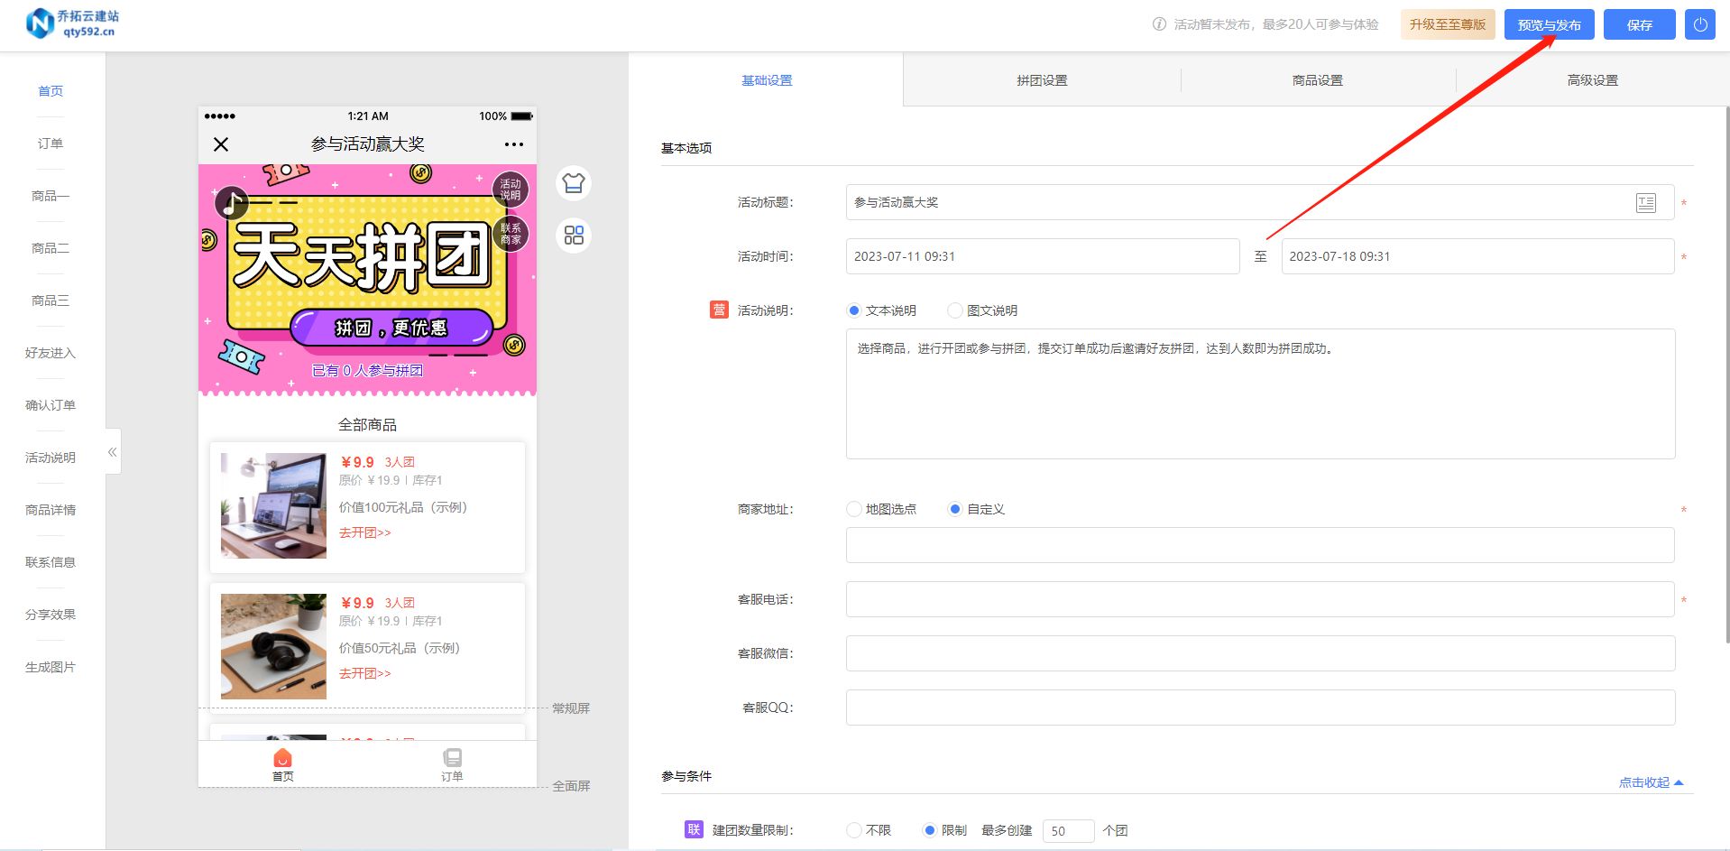Open the end time picker 2023-07-18 09:31
Screen dimensions: 1730x851
[x=1477, y=256]
